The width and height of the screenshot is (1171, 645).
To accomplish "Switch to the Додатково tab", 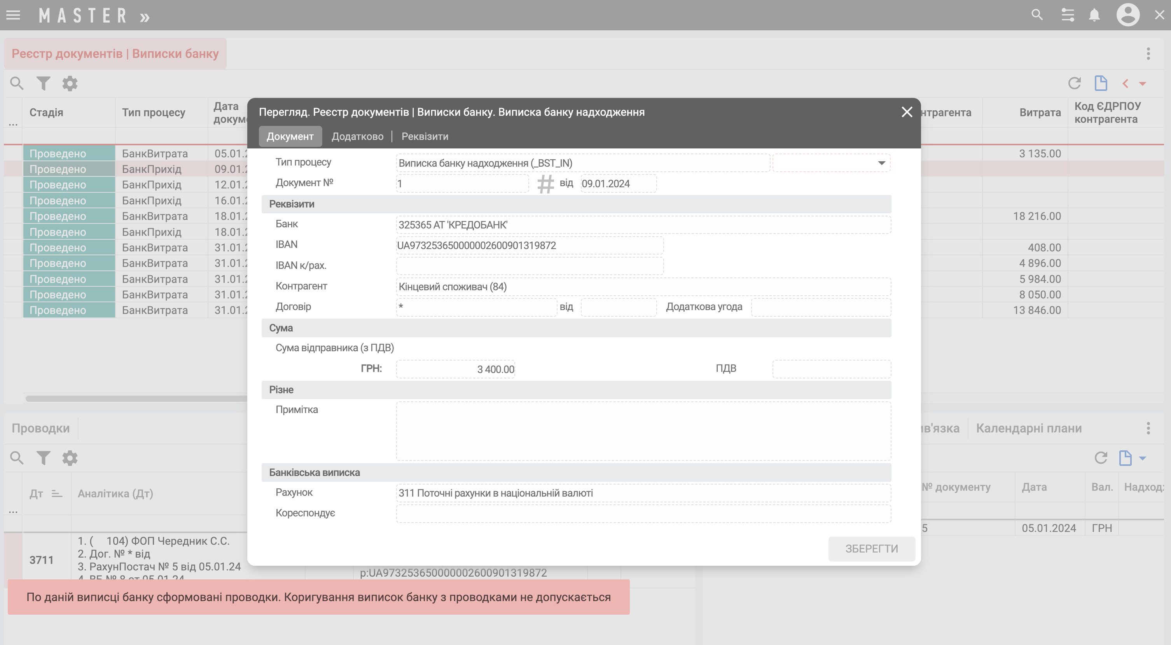I will tap(357, 136).
